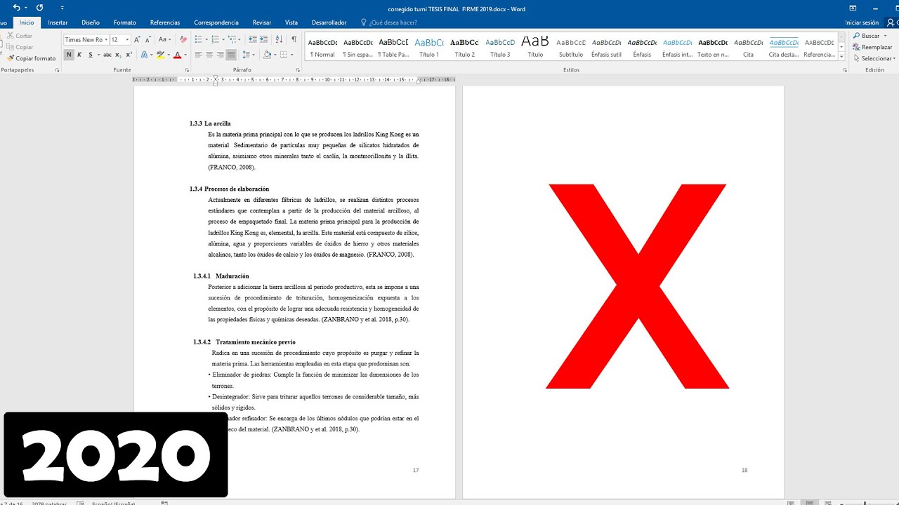Viewport: 899px width, 505px height.
Task: Customize Quick Access Toolbar dropdown
Action: (63, 8)
